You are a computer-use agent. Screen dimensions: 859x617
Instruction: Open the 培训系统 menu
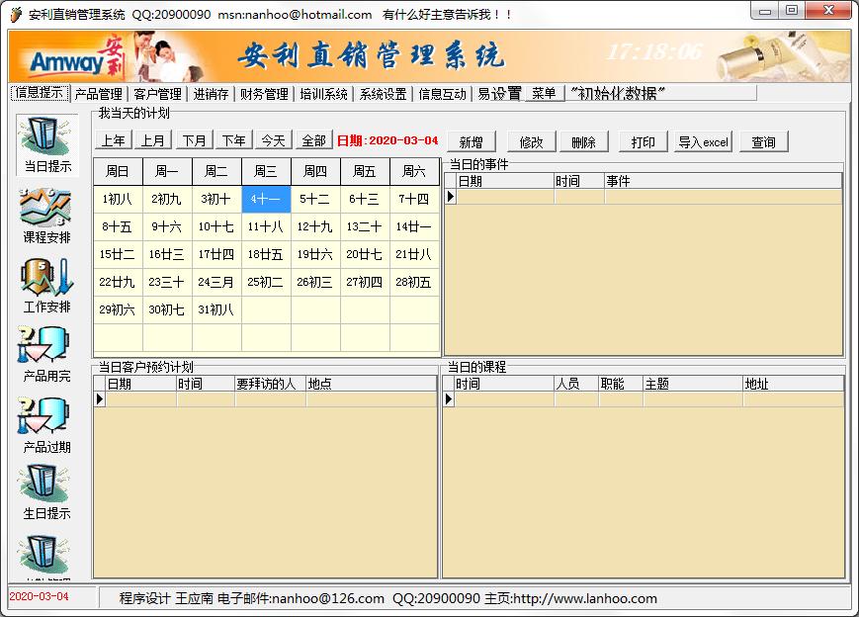(x=324, y=94)
